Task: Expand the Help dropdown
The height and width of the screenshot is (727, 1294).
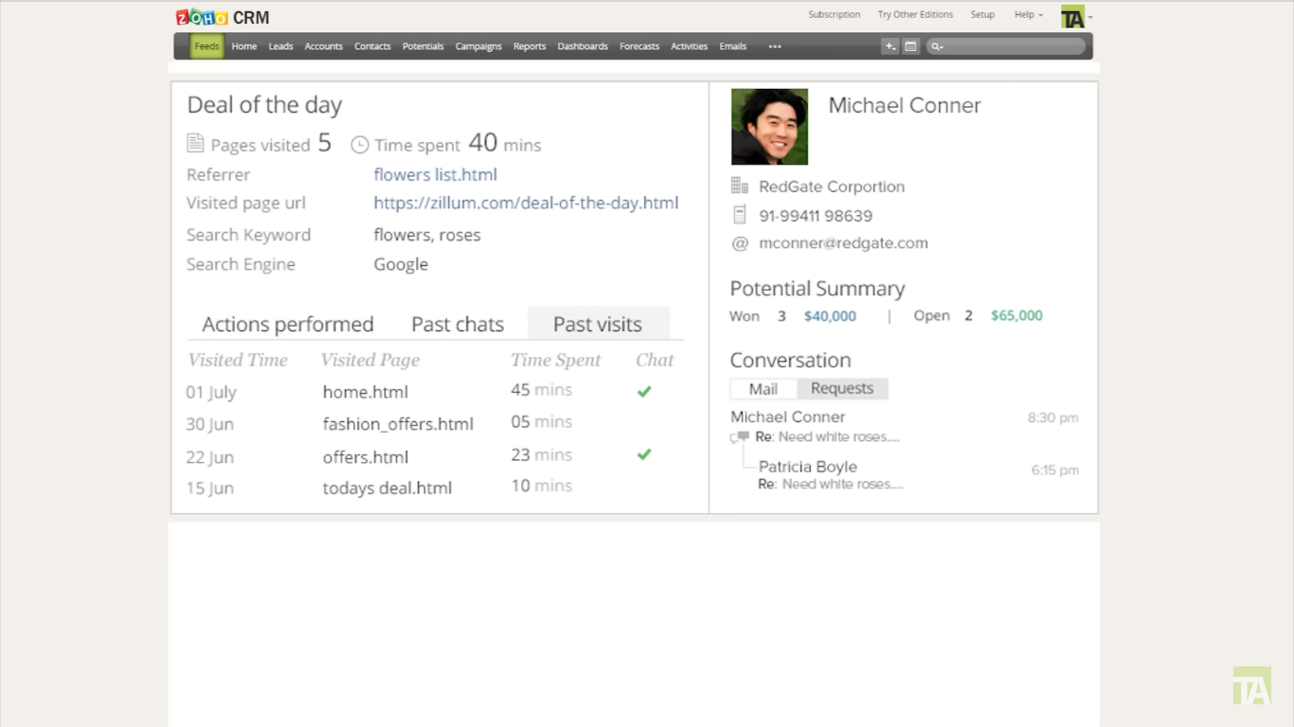Action: 1029,15
